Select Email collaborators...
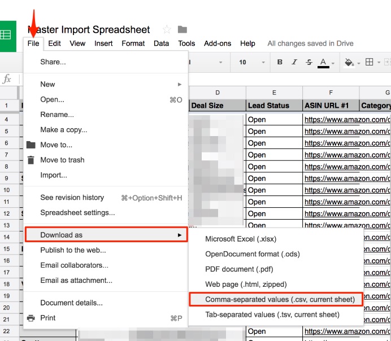This screenshot has width=391, height=341. [x=106, y=265]
